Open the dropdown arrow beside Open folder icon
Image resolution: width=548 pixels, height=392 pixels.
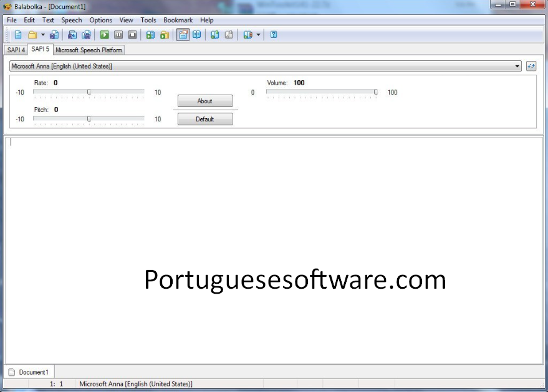42,35
